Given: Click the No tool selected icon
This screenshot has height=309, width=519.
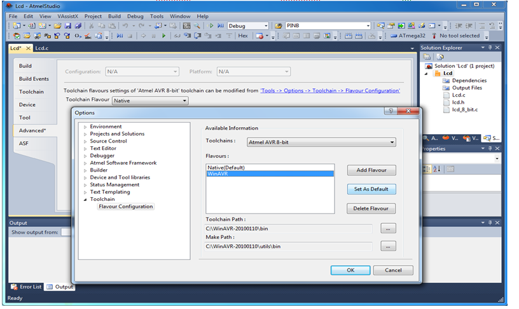Looking at the screenshot, I should point(434,36).
